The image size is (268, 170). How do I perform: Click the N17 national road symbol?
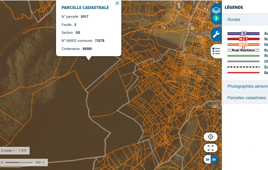243,39
